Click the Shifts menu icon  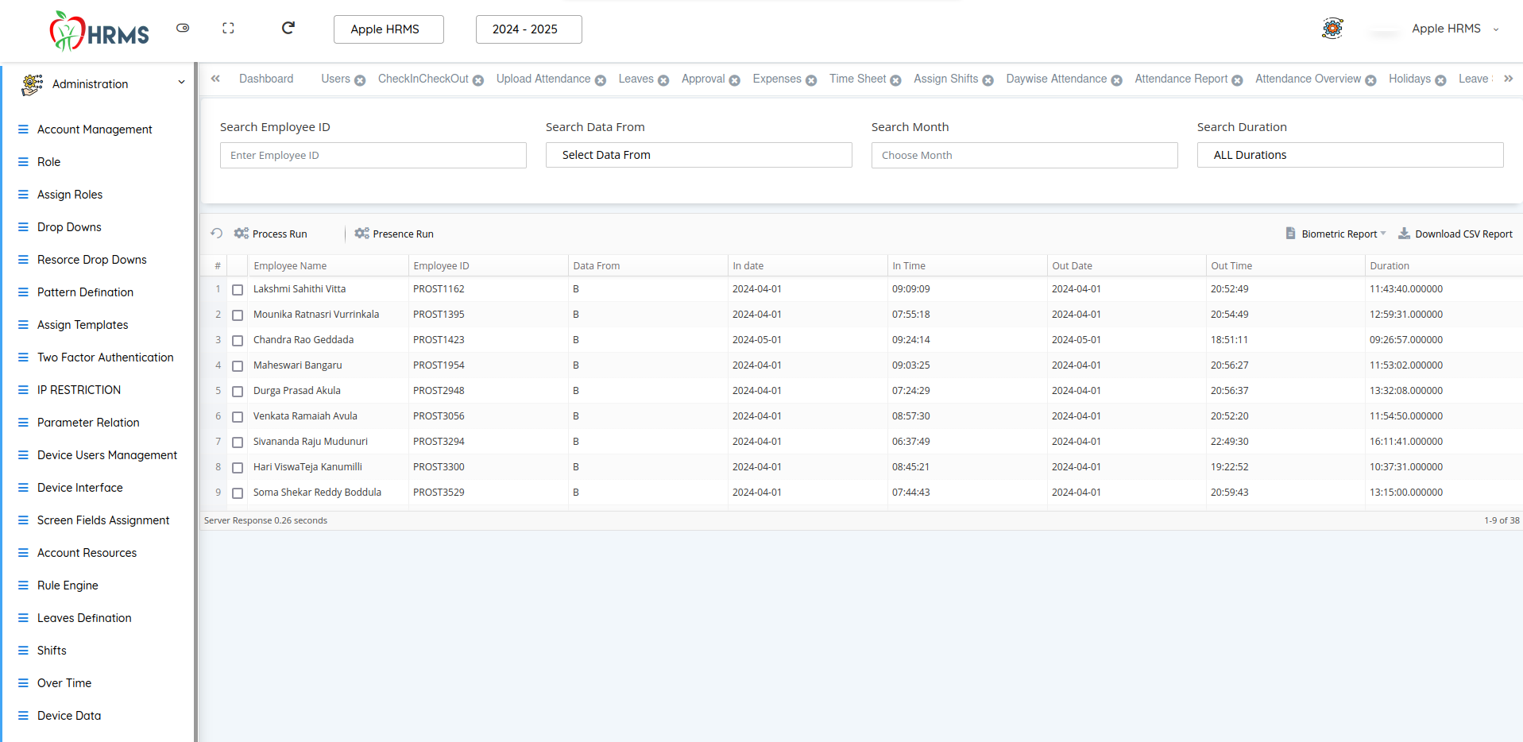(23, 650)
